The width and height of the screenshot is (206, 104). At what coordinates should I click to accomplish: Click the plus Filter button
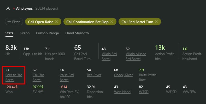(14, 22)
